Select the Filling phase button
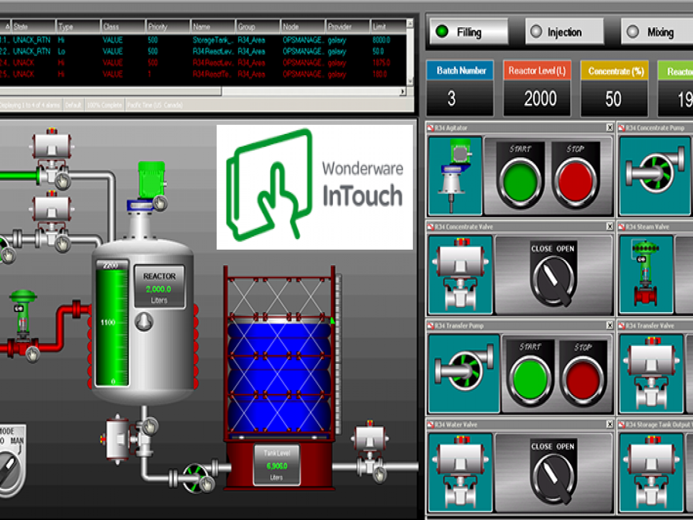693x520 pixels. [468, 32]
